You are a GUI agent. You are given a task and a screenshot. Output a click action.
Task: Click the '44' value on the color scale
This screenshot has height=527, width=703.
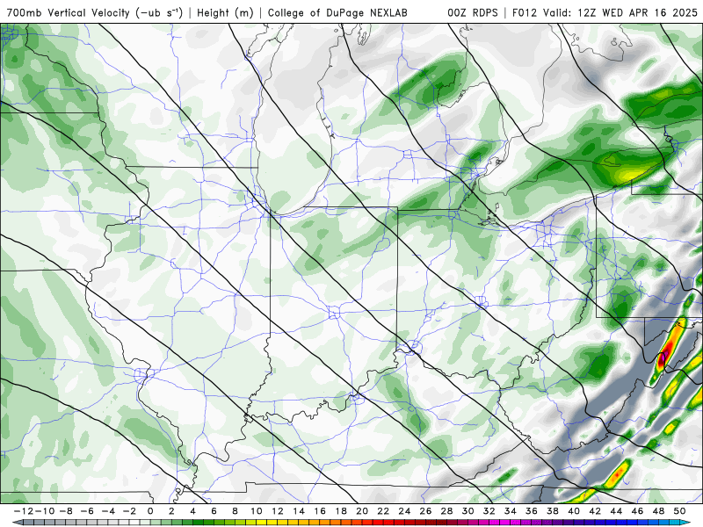[x=616, y=511]
